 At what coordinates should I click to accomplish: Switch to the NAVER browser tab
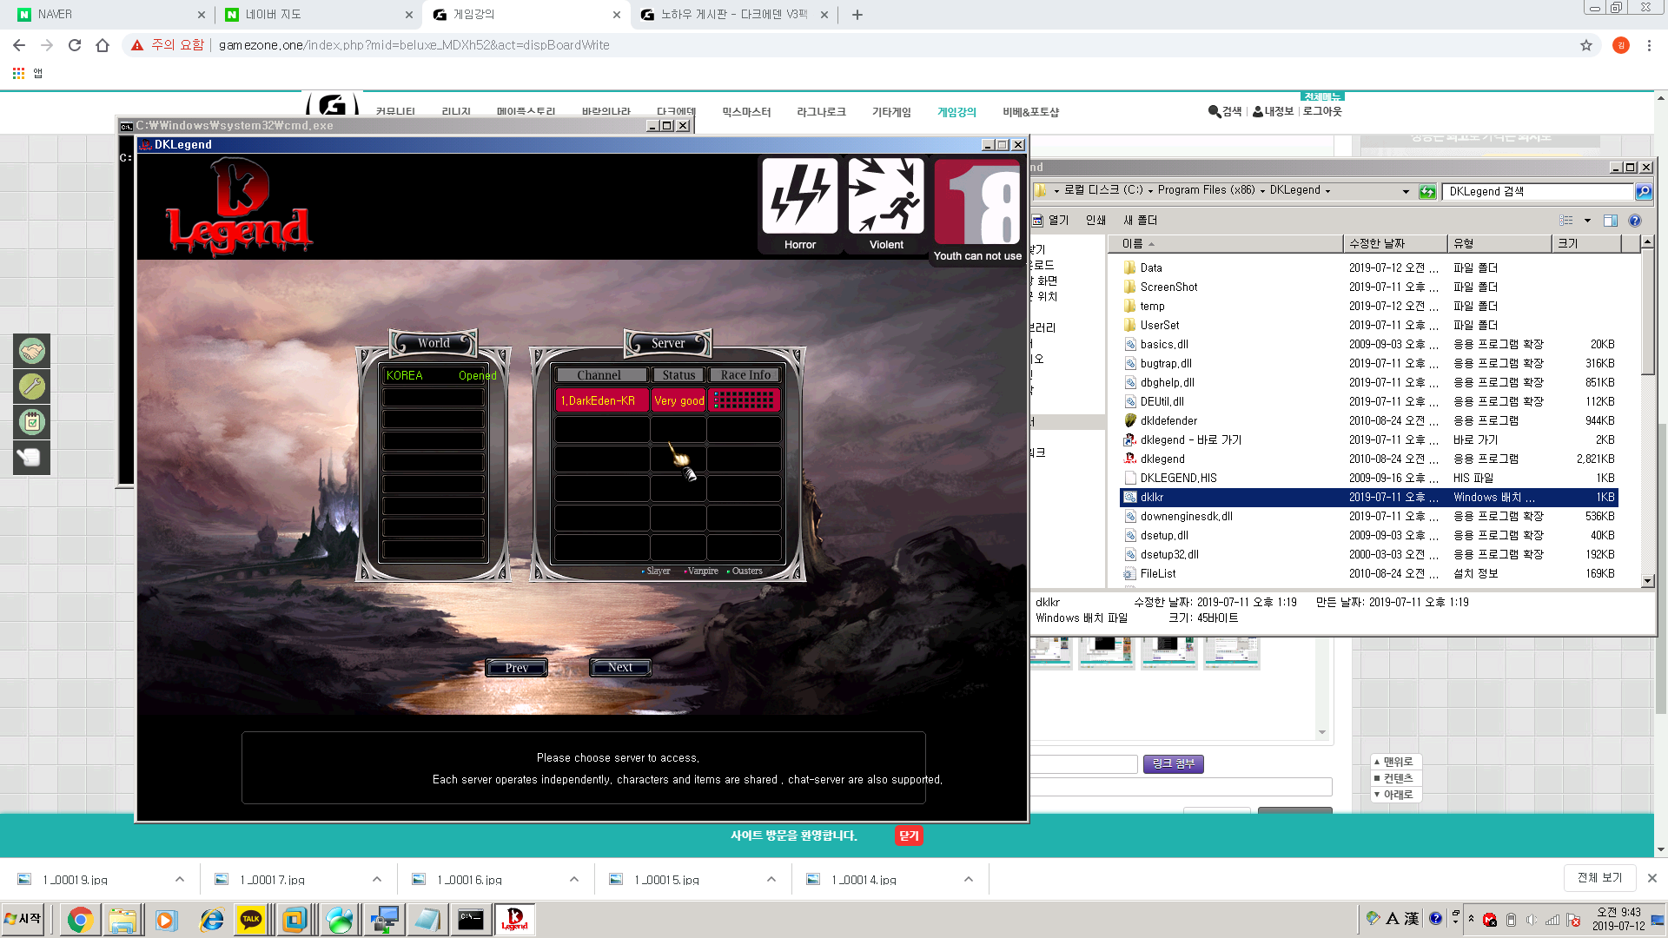click(x=110, y=14)
